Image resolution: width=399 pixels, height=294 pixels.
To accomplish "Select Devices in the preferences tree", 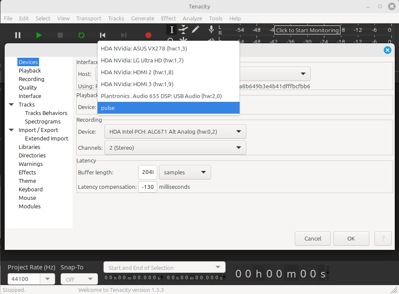I will [x=28, y=62].
